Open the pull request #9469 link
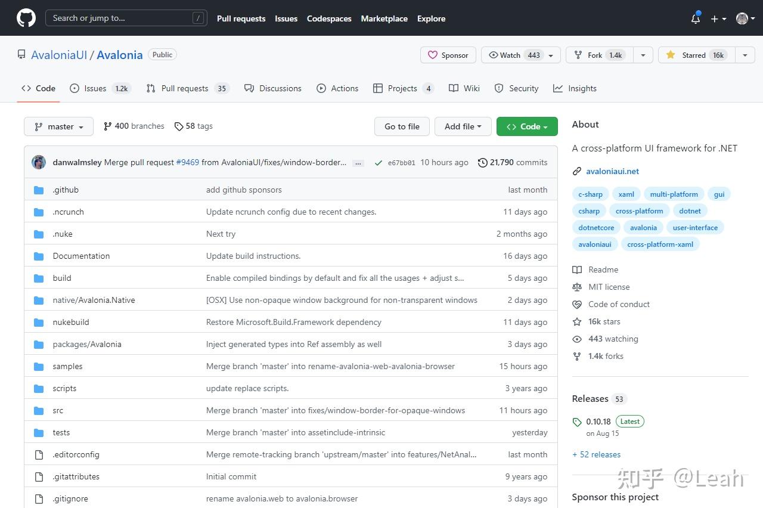Viewport: 763px width, 508px height. tap(188, 162)
